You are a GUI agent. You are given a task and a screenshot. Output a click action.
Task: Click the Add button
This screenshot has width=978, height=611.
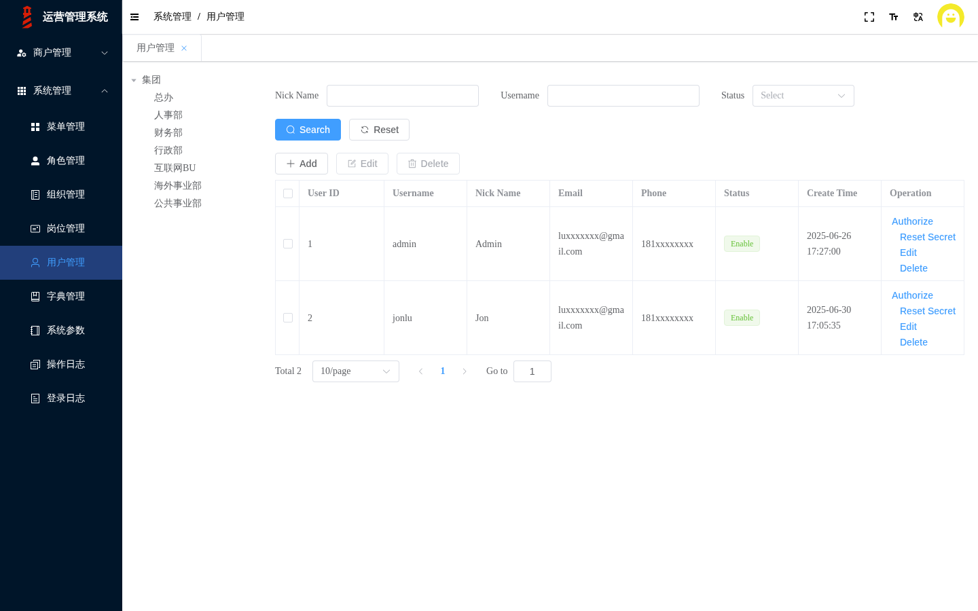[302, 164]
